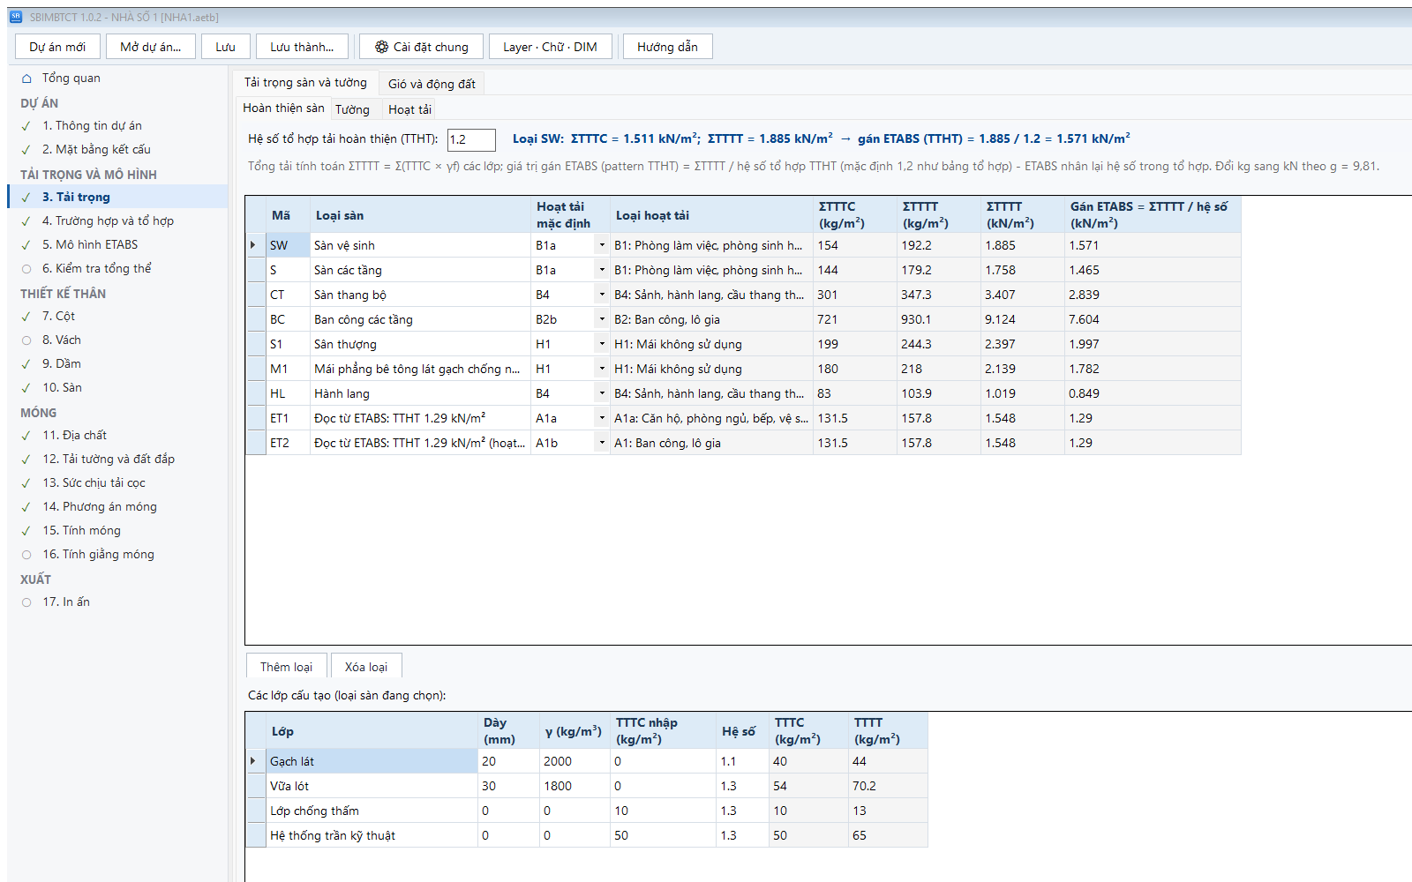Open the Tường sub-tab

click(x=353, y=109)
